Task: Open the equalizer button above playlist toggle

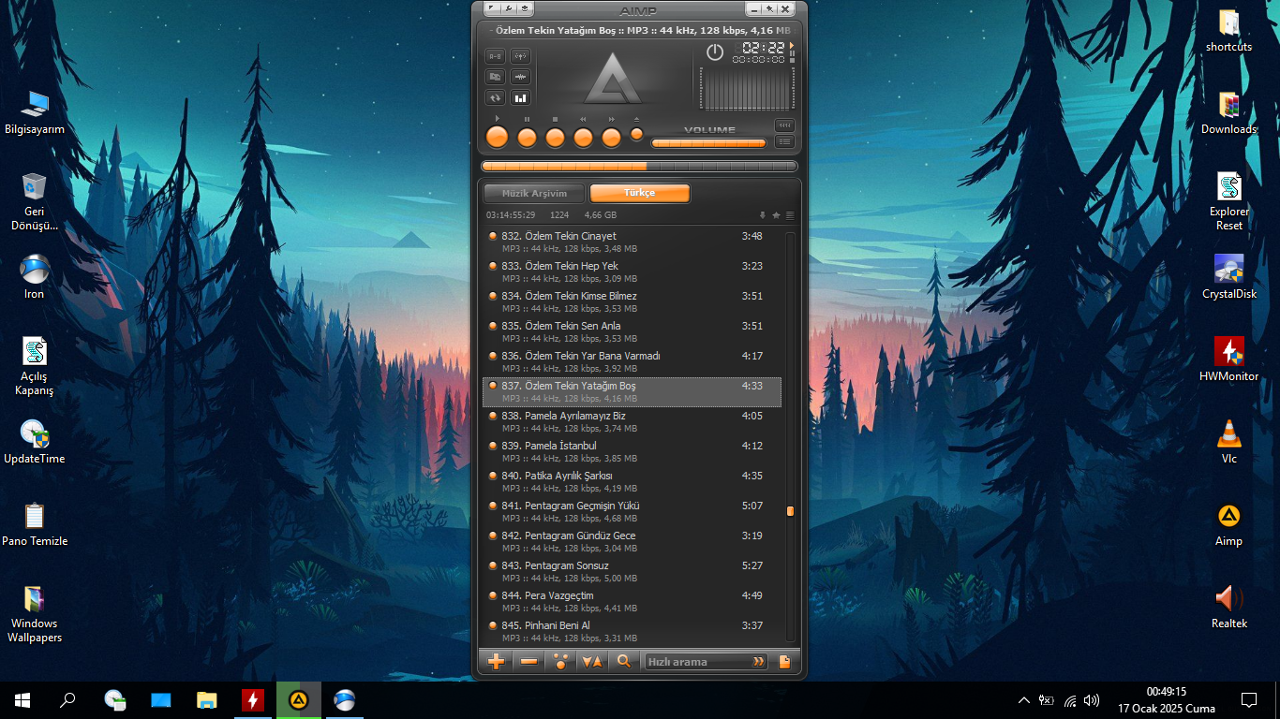Action: [x=784, y=125]
